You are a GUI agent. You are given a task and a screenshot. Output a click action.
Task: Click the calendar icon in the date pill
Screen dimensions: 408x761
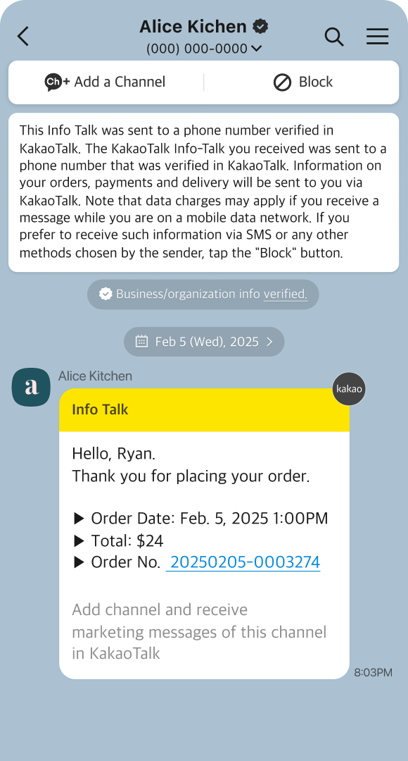(141, 341)
